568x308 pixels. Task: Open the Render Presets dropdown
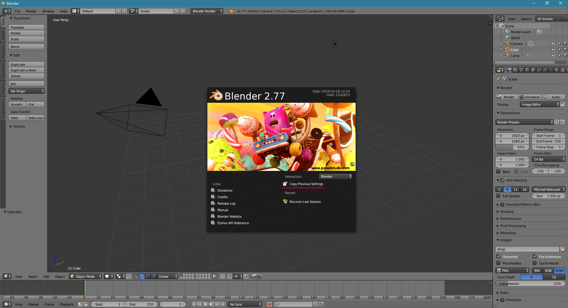pyautogui.click(x=524, y=122)
